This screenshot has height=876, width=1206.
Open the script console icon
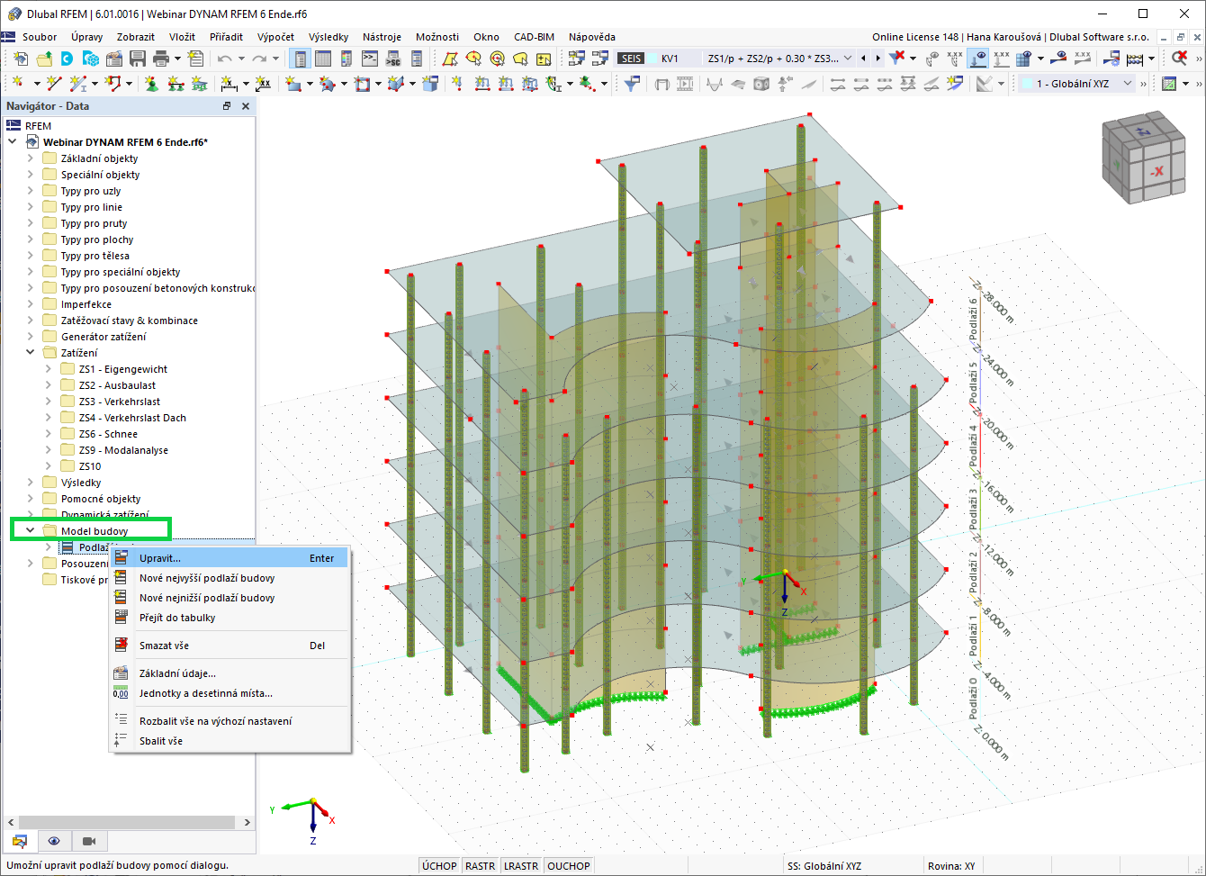[x=370, y=59]
